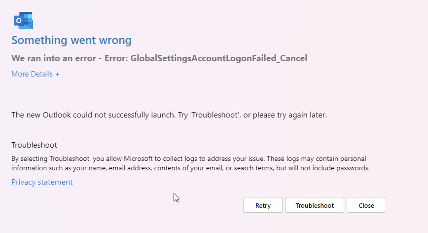Click the plus sign beside More Details
Image resolution: width=428 pixels, height=233 pixels.
coord(57,75)
